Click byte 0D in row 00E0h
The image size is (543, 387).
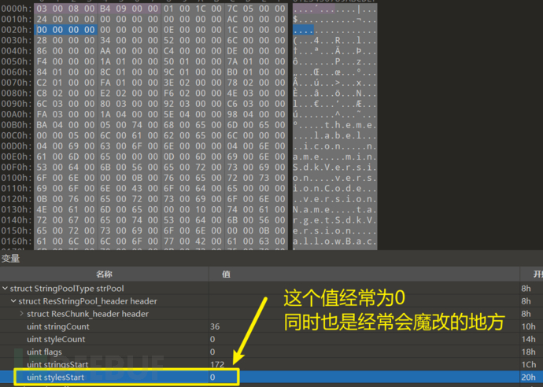(168, 157)
